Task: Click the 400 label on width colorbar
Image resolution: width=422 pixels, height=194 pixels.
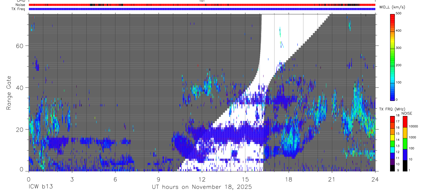Action: 399,31
